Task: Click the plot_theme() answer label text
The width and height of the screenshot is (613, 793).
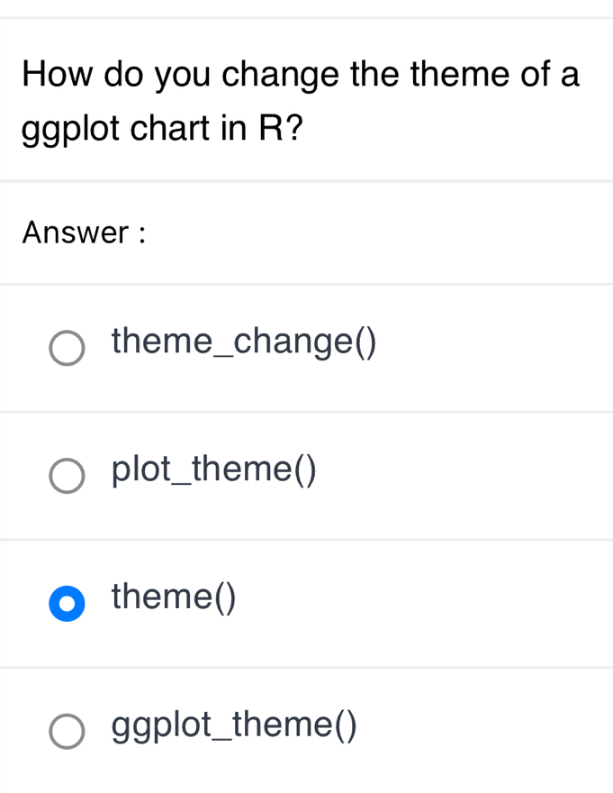Action: 213,469
